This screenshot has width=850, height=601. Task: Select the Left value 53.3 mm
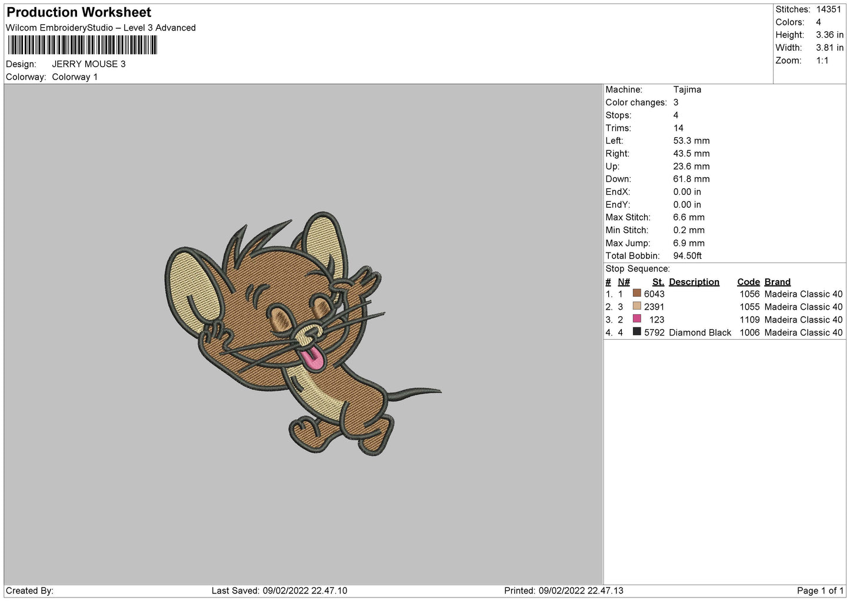[x=692, y=141]
